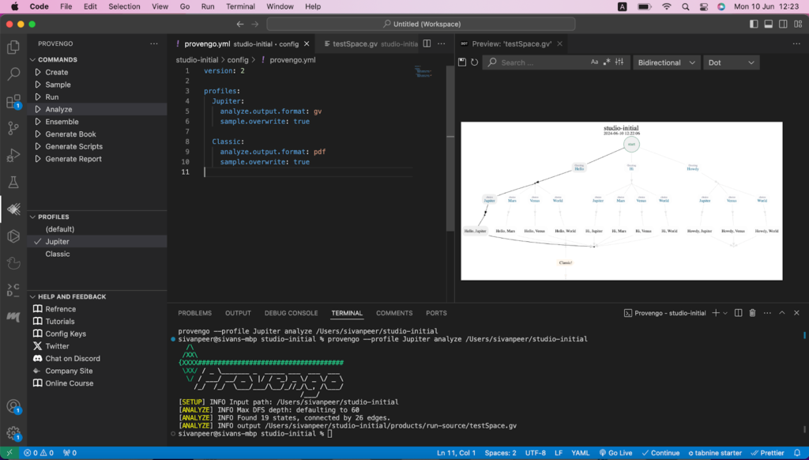Open the DEBUG CONSOLE tab
The image size is (809, 460).
291,313
